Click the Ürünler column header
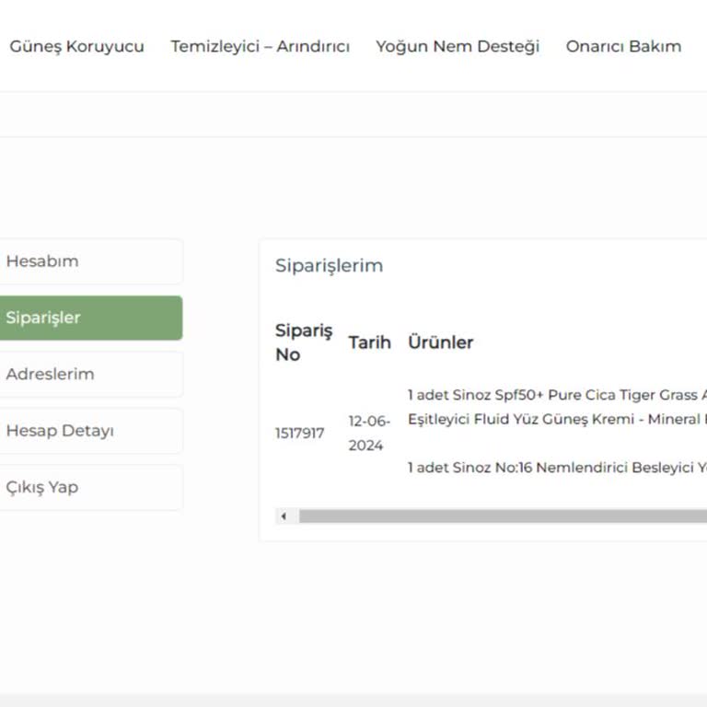Image resolution: width=707 pixels, height=707 pixels. coord(440,342)
